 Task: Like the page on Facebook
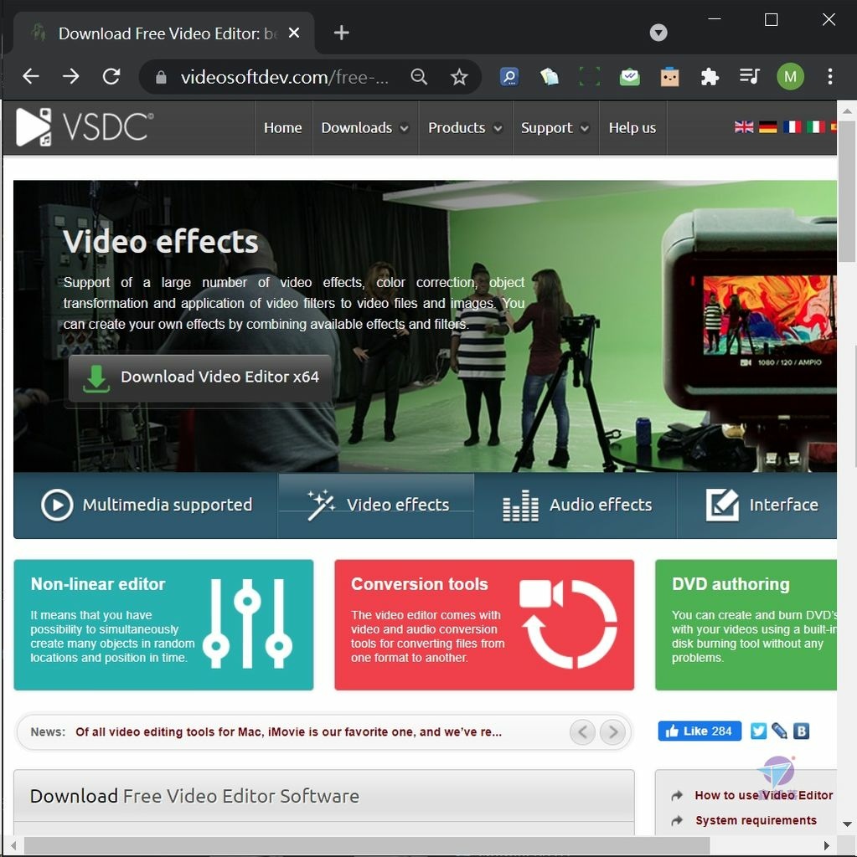coord(700,731)
